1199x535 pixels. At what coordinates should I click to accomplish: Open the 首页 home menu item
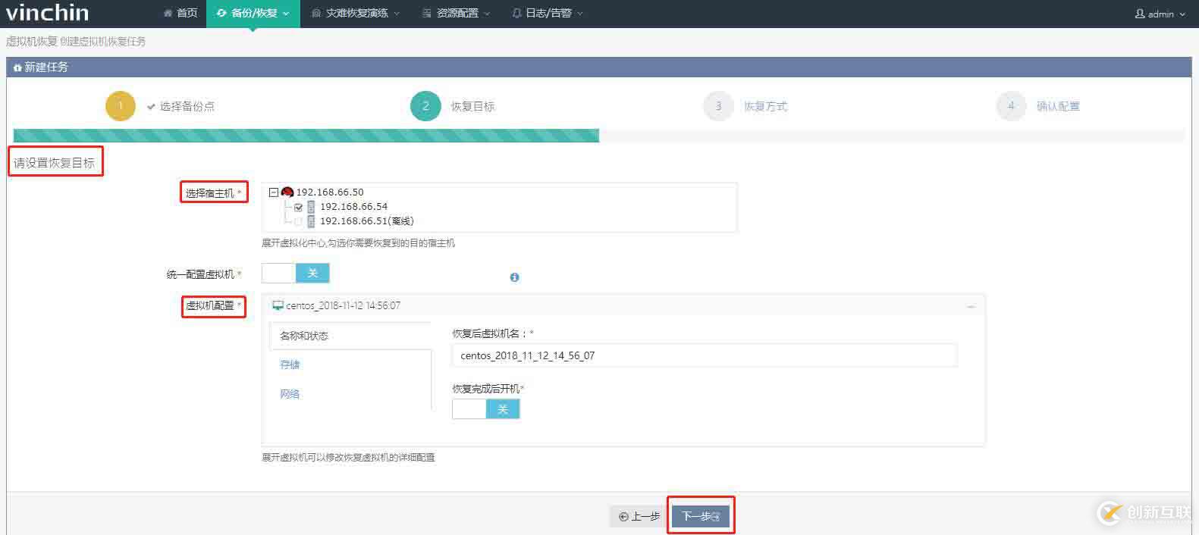180,13
